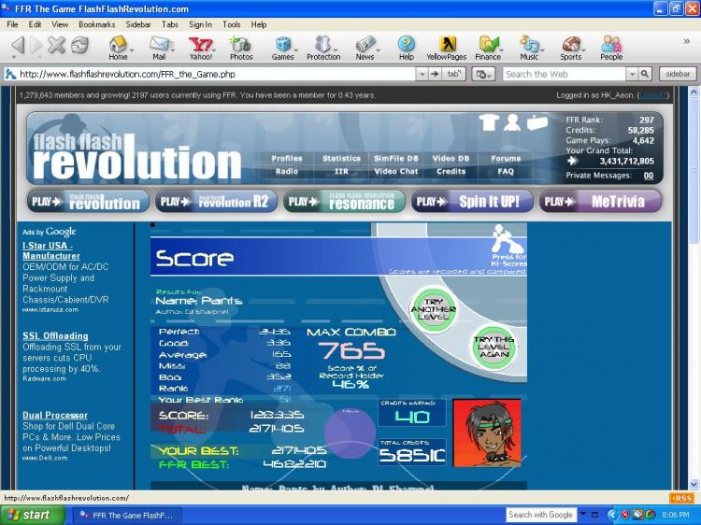
Task: Click the Play Spin It UP! button
Action: pyautogui.click(x=472, y=201)
